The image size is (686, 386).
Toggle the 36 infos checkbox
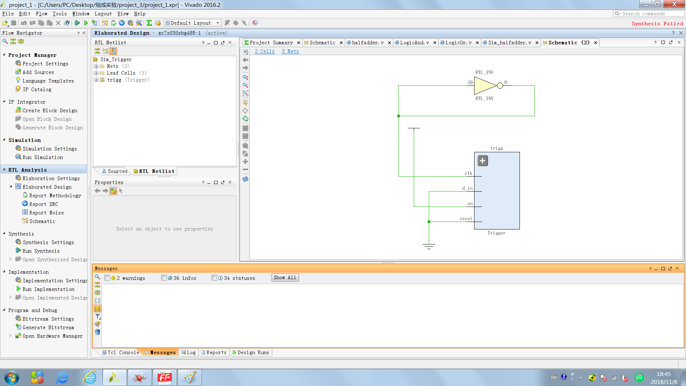pyautogui.click(x=164, y=278)
